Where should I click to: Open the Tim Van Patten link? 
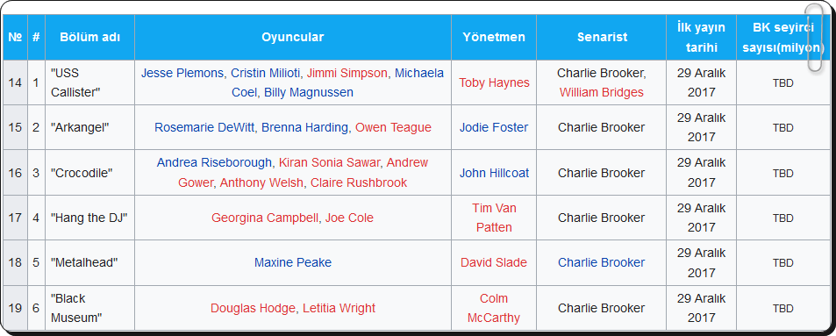coord(494,218)
